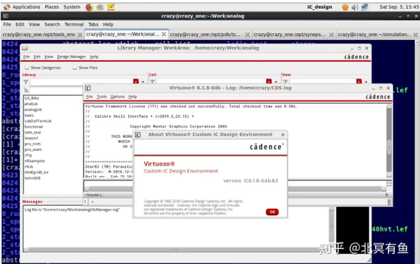Click the orange sun update notifier icon
This screenshot has width=420, height=264.
(x=345, y=7)
